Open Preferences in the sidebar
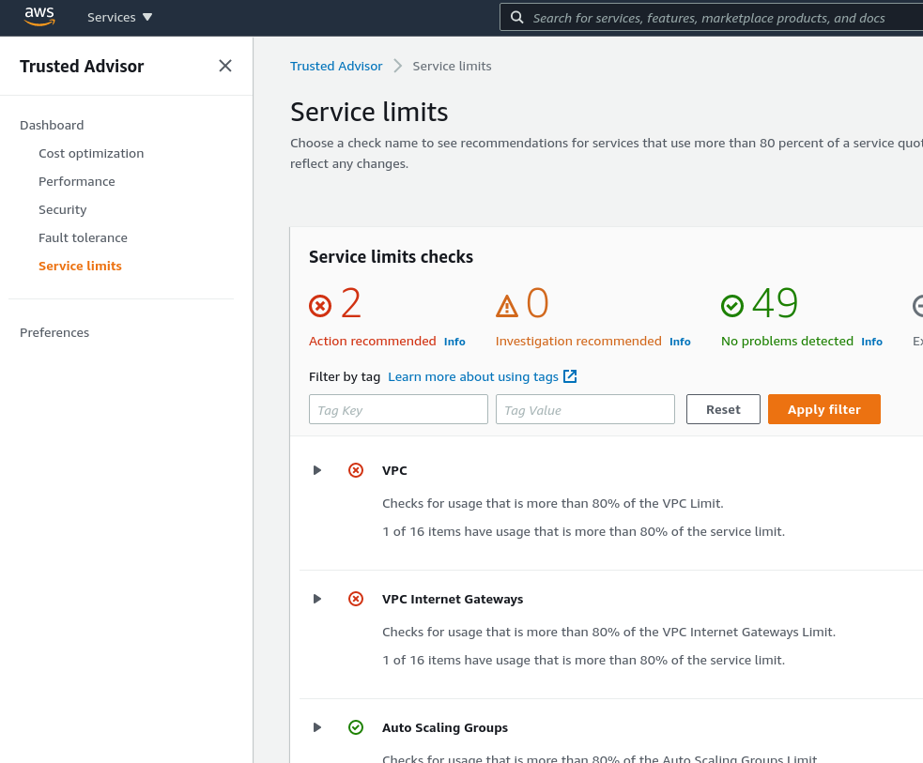 [x=54, y=332]
